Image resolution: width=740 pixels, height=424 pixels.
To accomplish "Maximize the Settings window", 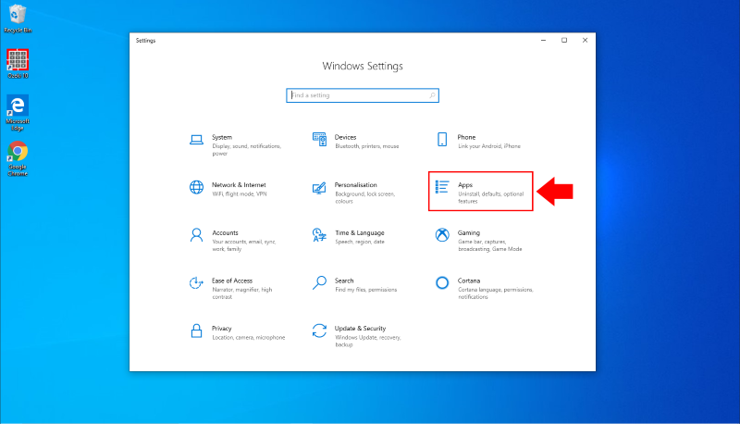I will point(564,40).
